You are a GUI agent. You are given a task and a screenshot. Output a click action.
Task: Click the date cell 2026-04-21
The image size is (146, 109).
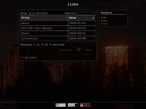(x=82, y=33)
